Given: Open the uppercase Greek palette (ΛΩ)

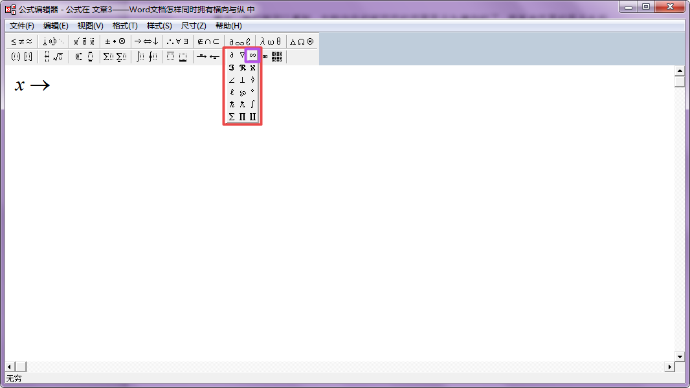Looking at the screenshot, I should click(302, 42).
